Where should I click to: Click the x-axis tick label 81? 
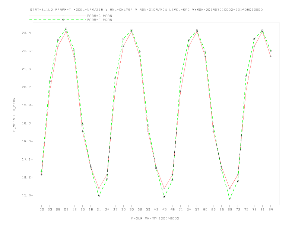pos(263,209)
